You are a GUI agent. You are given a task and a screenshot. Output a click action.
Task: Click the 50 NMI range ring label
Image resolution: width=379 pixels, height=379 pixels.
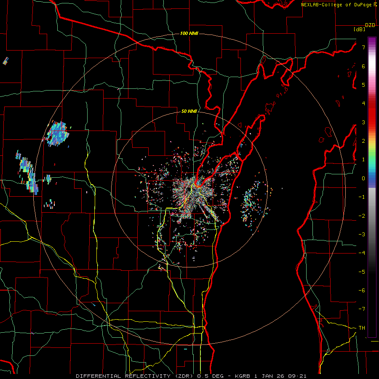tap(189, 111)
